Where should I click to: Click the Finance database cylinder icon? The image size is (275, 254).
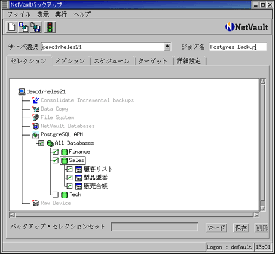[x=64, y=152]
